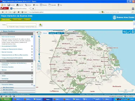Select the Medir map tool
The width and height of the screenshot is (135, 101).
click(59, 33)
